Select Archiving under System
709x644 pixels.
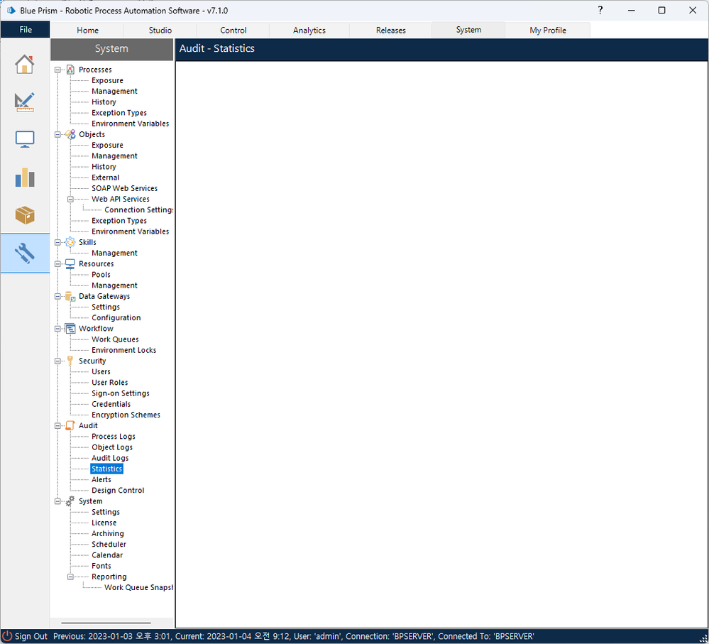(107, 534)
